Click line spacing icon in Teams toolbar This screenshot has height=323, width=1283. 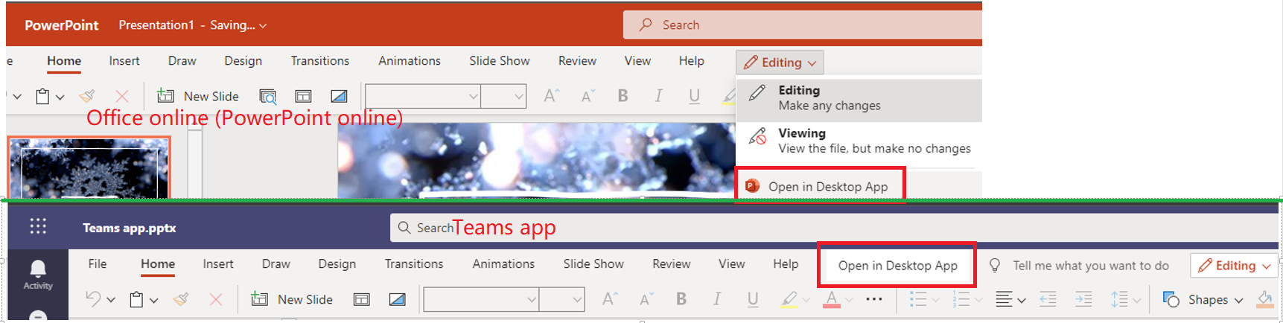coord(1119,299)
